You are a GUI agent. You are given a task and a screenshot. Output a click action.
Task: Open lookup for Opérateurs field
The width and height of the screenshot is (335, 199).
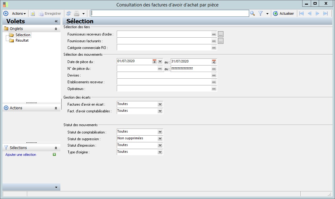click(214, 88)
